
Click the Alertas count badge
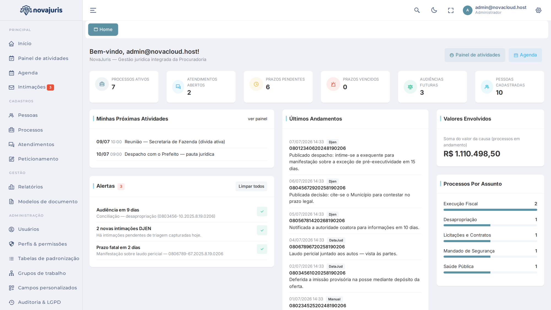click(121, 187)
